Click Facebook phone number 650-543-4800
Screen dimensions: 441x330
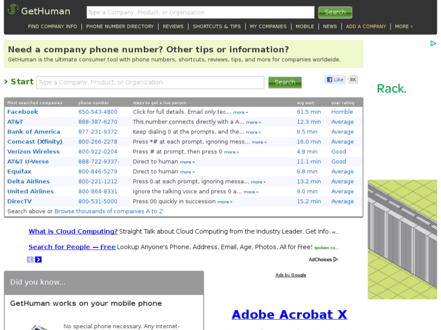(98, 112)
